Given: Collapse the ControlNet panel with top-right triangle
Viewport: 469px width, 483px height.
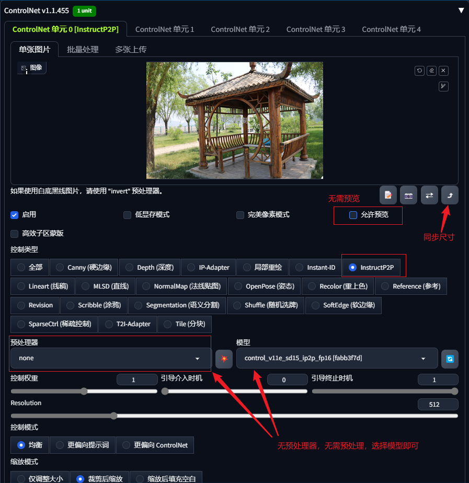Looking at the screenshot, I should 461,10.
